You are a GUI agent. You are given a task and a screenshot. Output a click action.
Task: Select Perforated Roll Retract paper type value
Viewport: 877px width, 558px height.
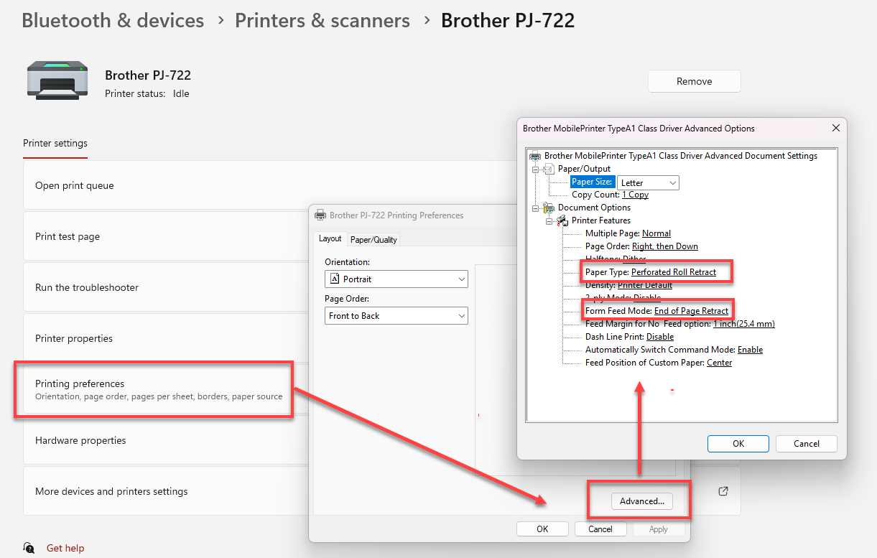[673, 272]
